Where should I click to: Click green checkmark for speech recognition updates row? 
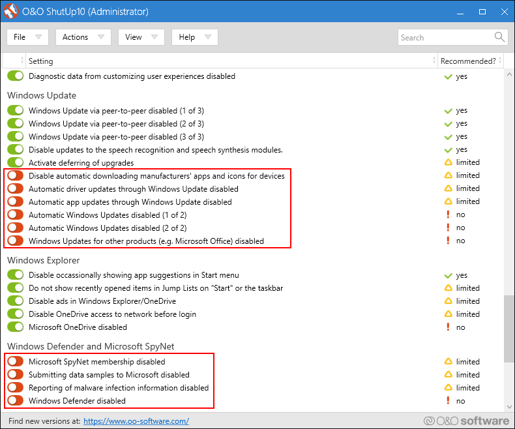(448, 150)
